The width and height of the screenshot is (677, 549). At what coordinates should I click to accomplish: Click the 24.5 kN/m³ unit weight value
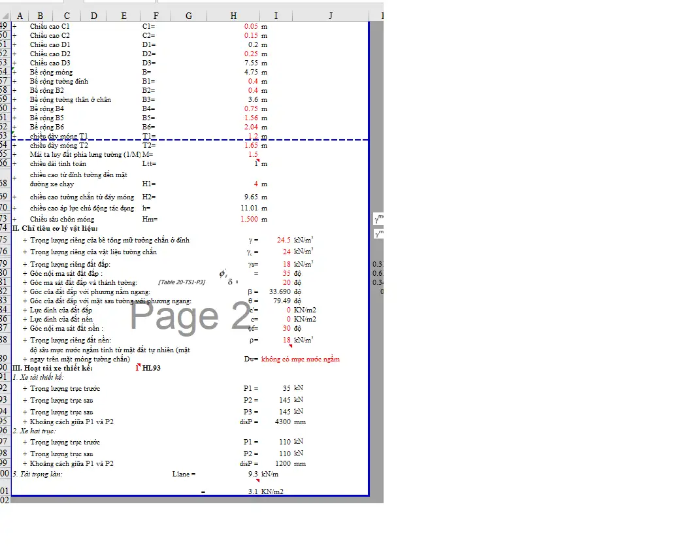tap(283, 240)
